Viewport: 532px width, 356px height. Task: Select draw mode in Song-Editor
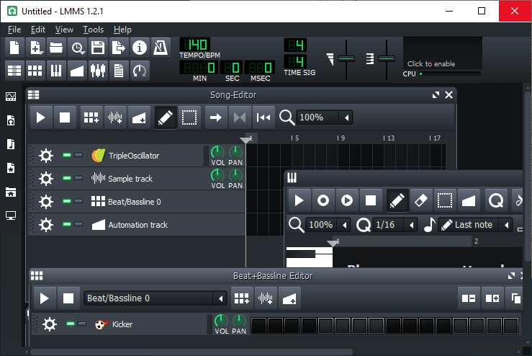click(x=166, y=117)
